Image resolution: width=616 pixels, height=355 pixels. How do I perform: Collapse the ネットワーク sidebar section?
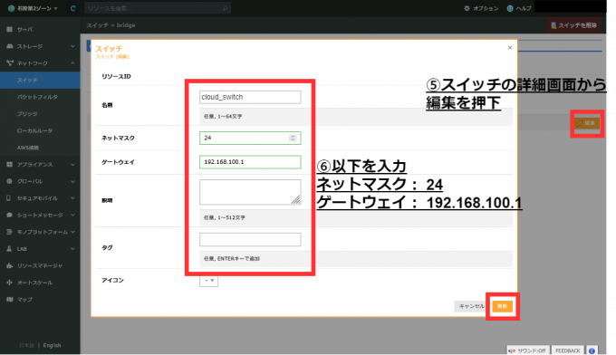(72, 63)
